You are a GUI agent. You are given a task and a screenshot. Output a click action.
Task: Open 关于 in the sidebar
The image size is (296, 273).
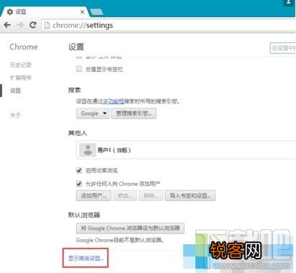coord(15,116)
